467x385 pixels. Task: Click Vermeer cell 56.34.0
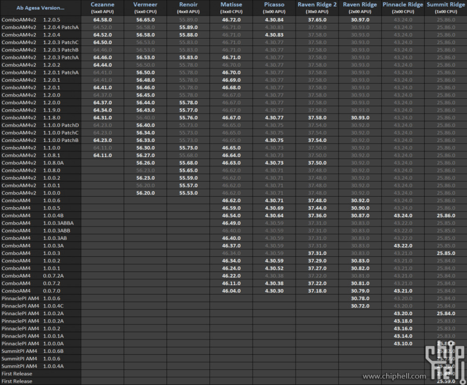pos(145,133)
